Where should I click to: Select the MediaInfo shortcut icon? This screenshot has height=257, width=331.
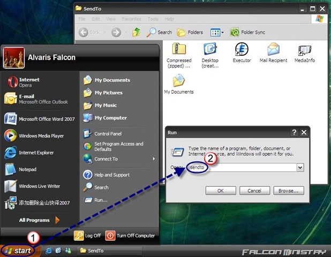pos(305,50)
